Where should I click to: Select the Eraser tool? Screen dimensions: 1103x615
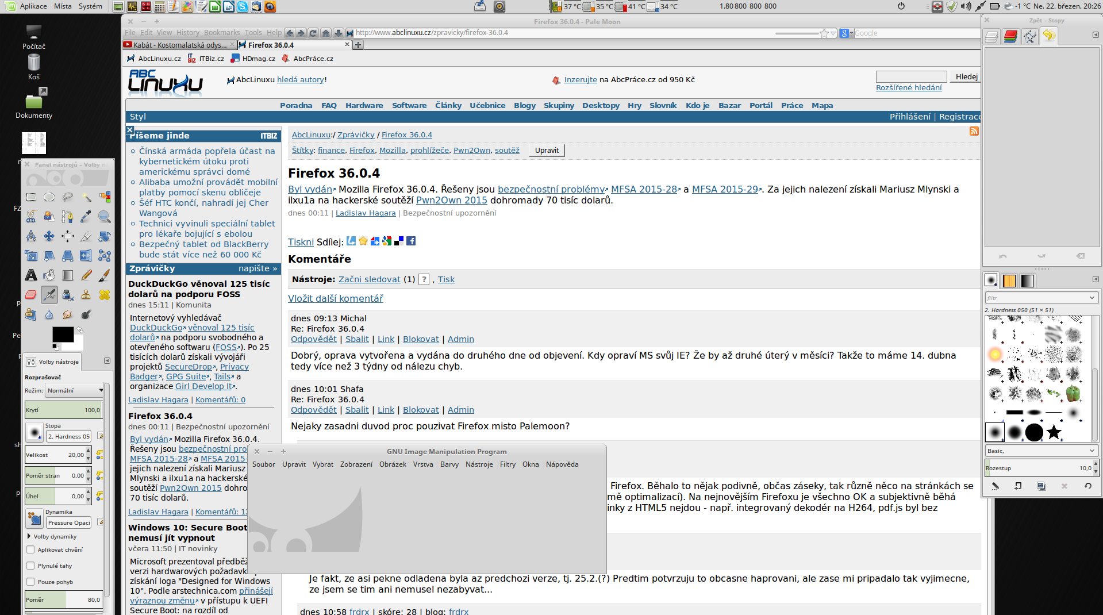[31, 295]
